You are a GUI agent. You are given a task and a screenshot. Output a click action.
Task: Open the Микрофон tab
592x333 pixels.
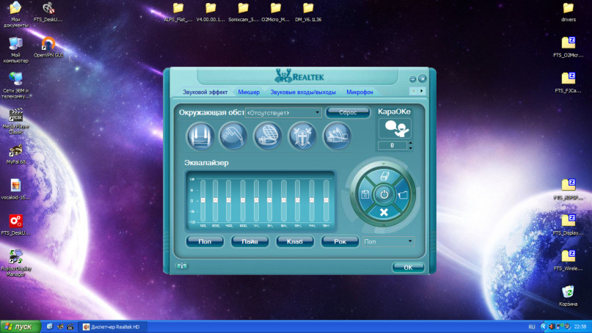pyautogui.click(x=359, y=92)
